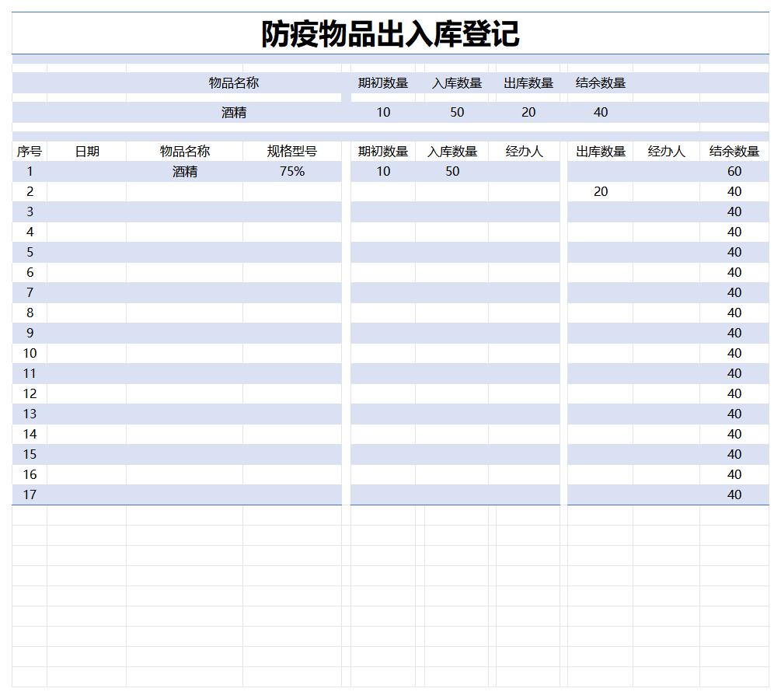
Task: Select sequence number 8
Action: click(30, 313)
